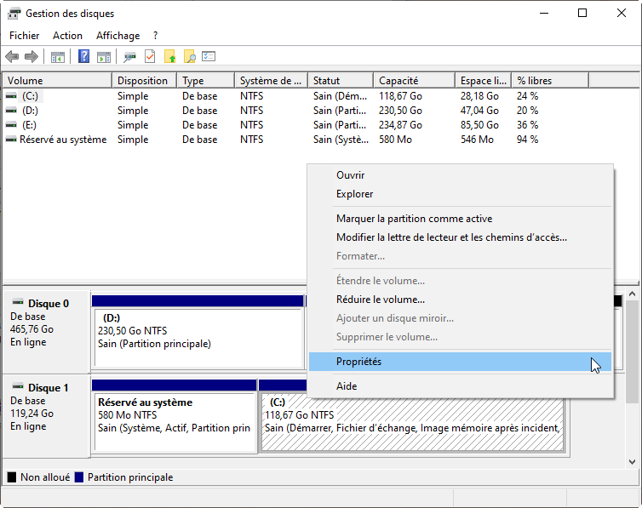The width and height of the screenshot is (642, 508).
Task: Click the checkmark document toolbar icon
Action: tap(150, 57)
